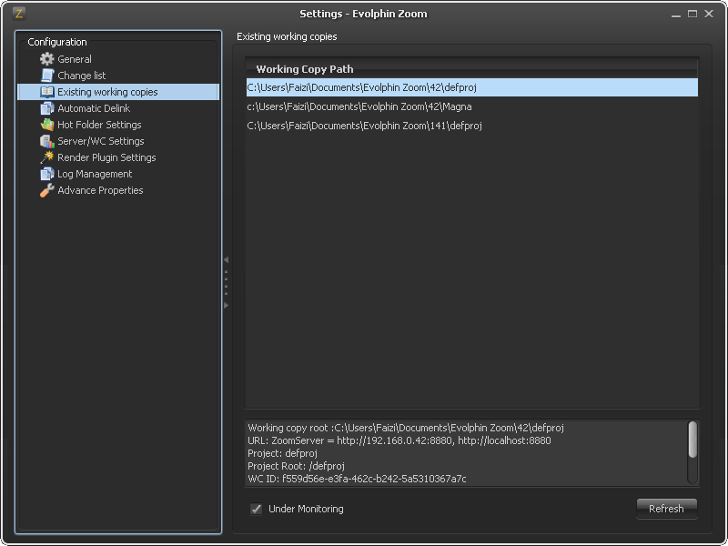
Task: Open Advance Properties page
Action: coord(100,190)
